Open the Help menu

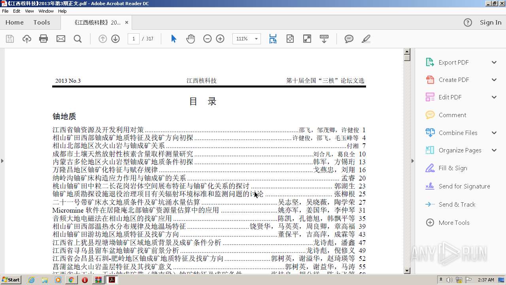click(x=62, y=11)
